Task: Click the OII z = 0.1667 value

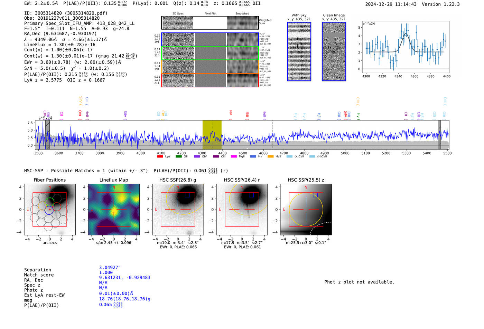Action: tap(86, 80)
